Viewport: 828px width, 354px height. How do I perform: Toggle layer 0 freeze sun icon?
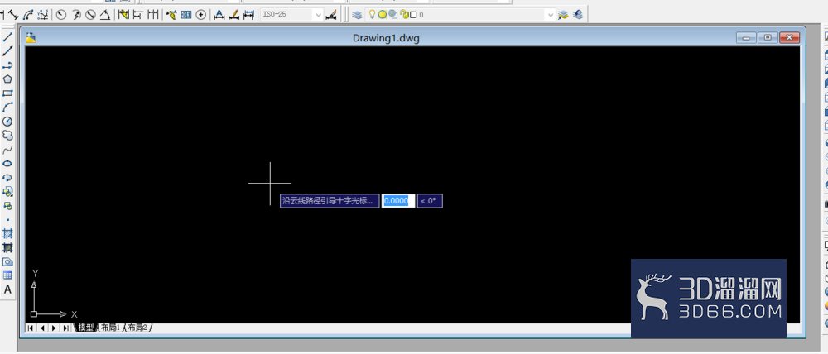(x=383, y=15)
